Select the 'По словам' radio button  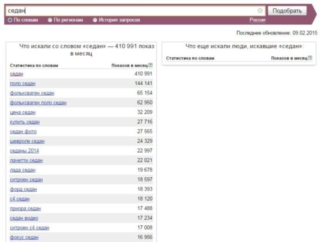[x=10, y=20]
